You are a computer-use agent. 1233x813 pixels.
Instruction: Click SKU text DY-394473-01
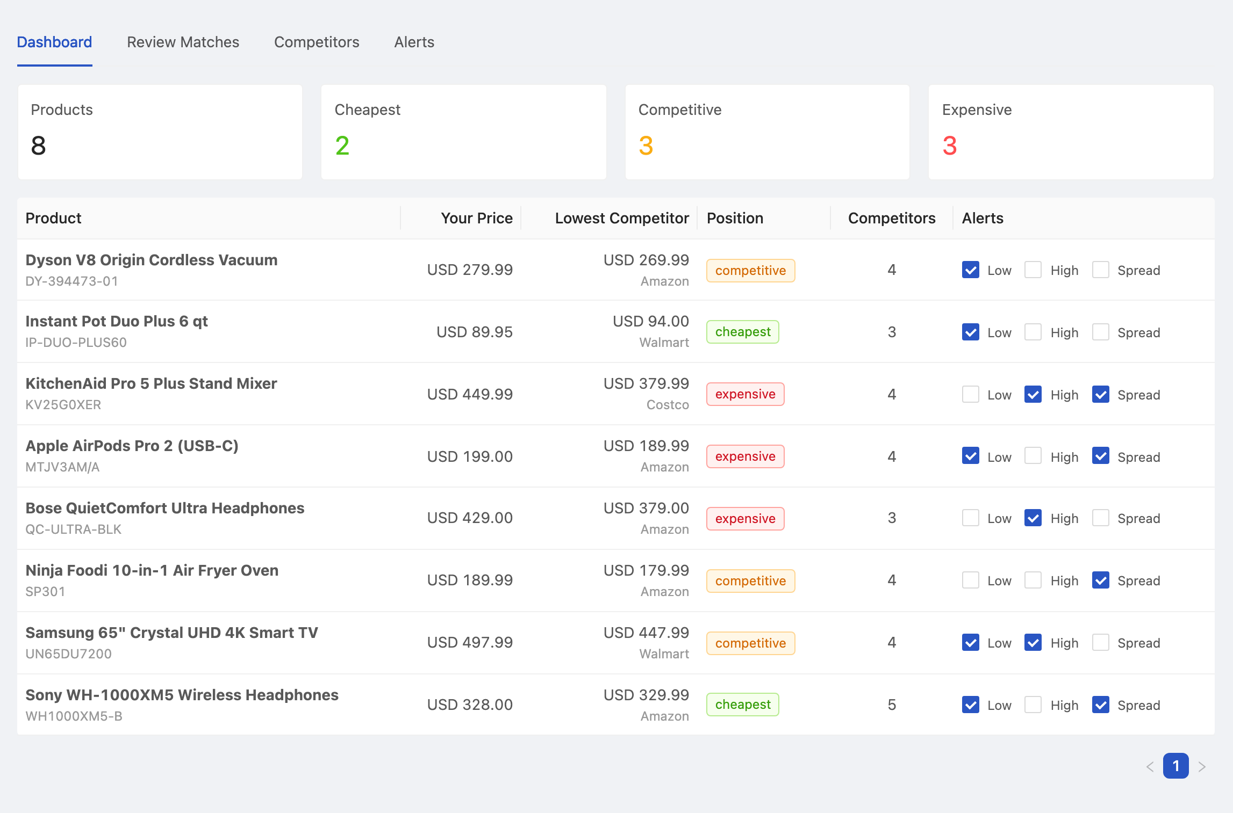(71, 281)
